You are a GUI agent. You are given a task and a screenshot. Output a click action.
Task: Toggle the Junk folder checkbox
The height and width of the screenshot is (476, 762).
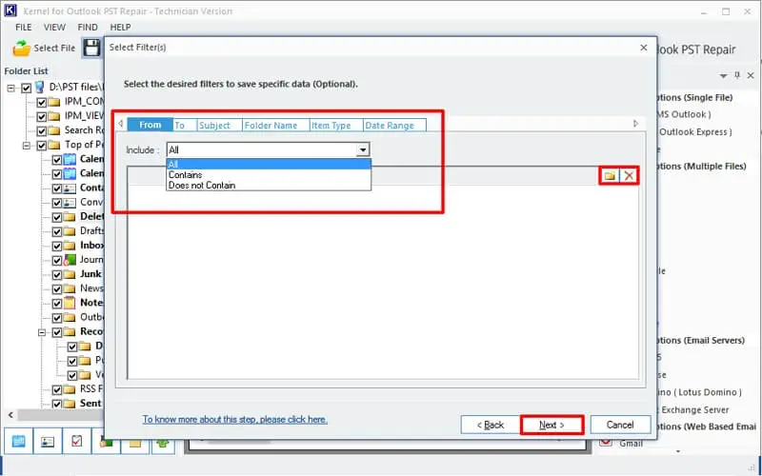pos(57,274)
